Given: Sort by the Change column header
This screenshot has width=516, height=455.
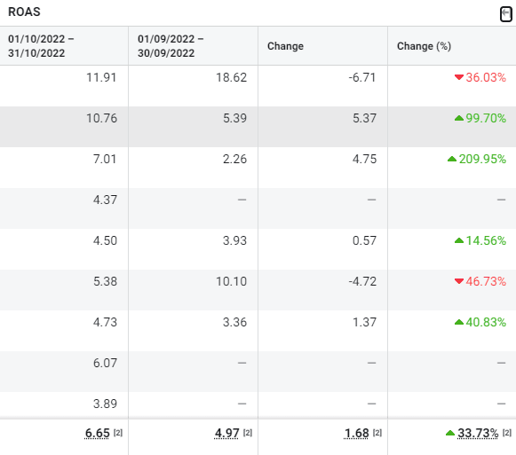Looking at the screenshot, I should [285, 46].
